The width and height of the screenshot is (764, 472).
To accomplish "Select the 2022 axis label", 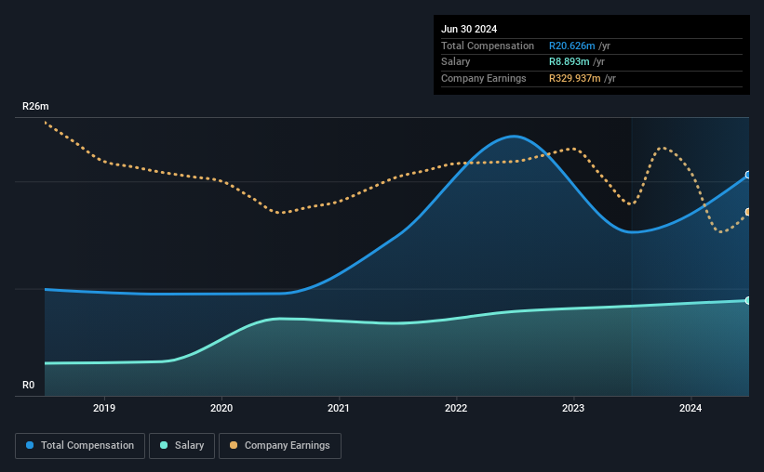I will pyautogui.click(x=456, y=408).
